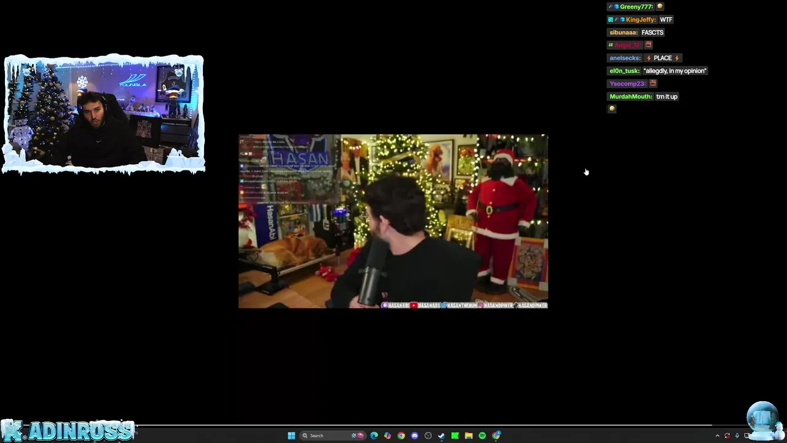Open Copilot from the taskbar
The height and width of the screenshot is (443, 787).
(387, 436)
